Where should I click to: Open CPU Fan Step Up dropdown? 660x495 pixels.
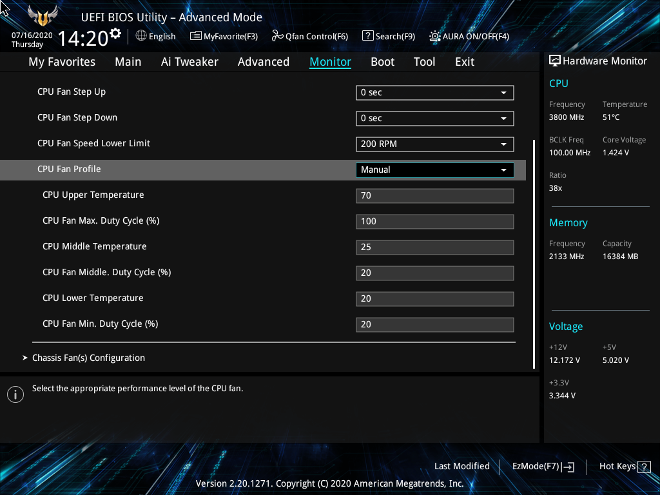435,93
